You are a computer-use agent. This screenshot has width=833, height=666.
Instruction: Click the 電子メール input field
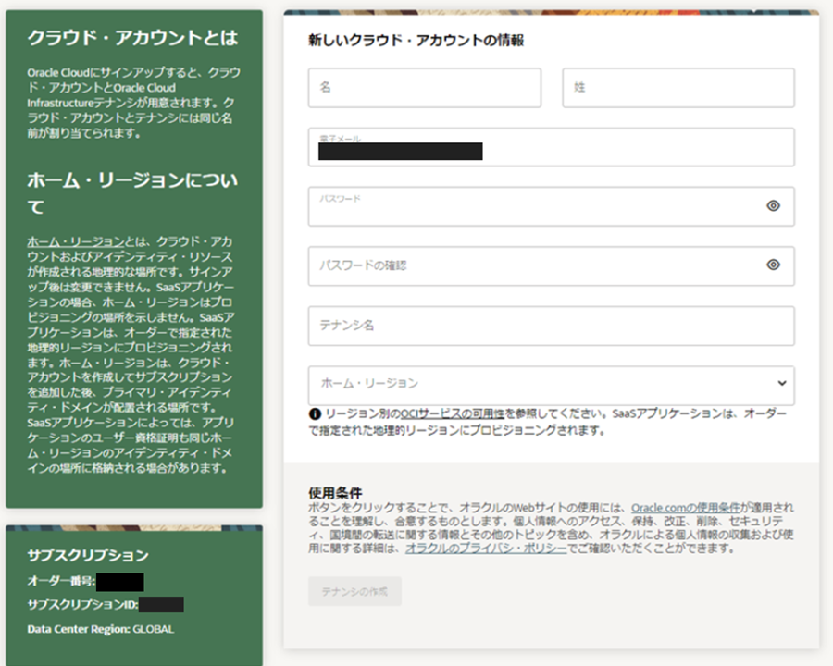(552, 147)
